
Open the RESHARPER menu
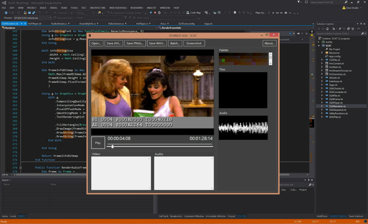pos(136,8)
